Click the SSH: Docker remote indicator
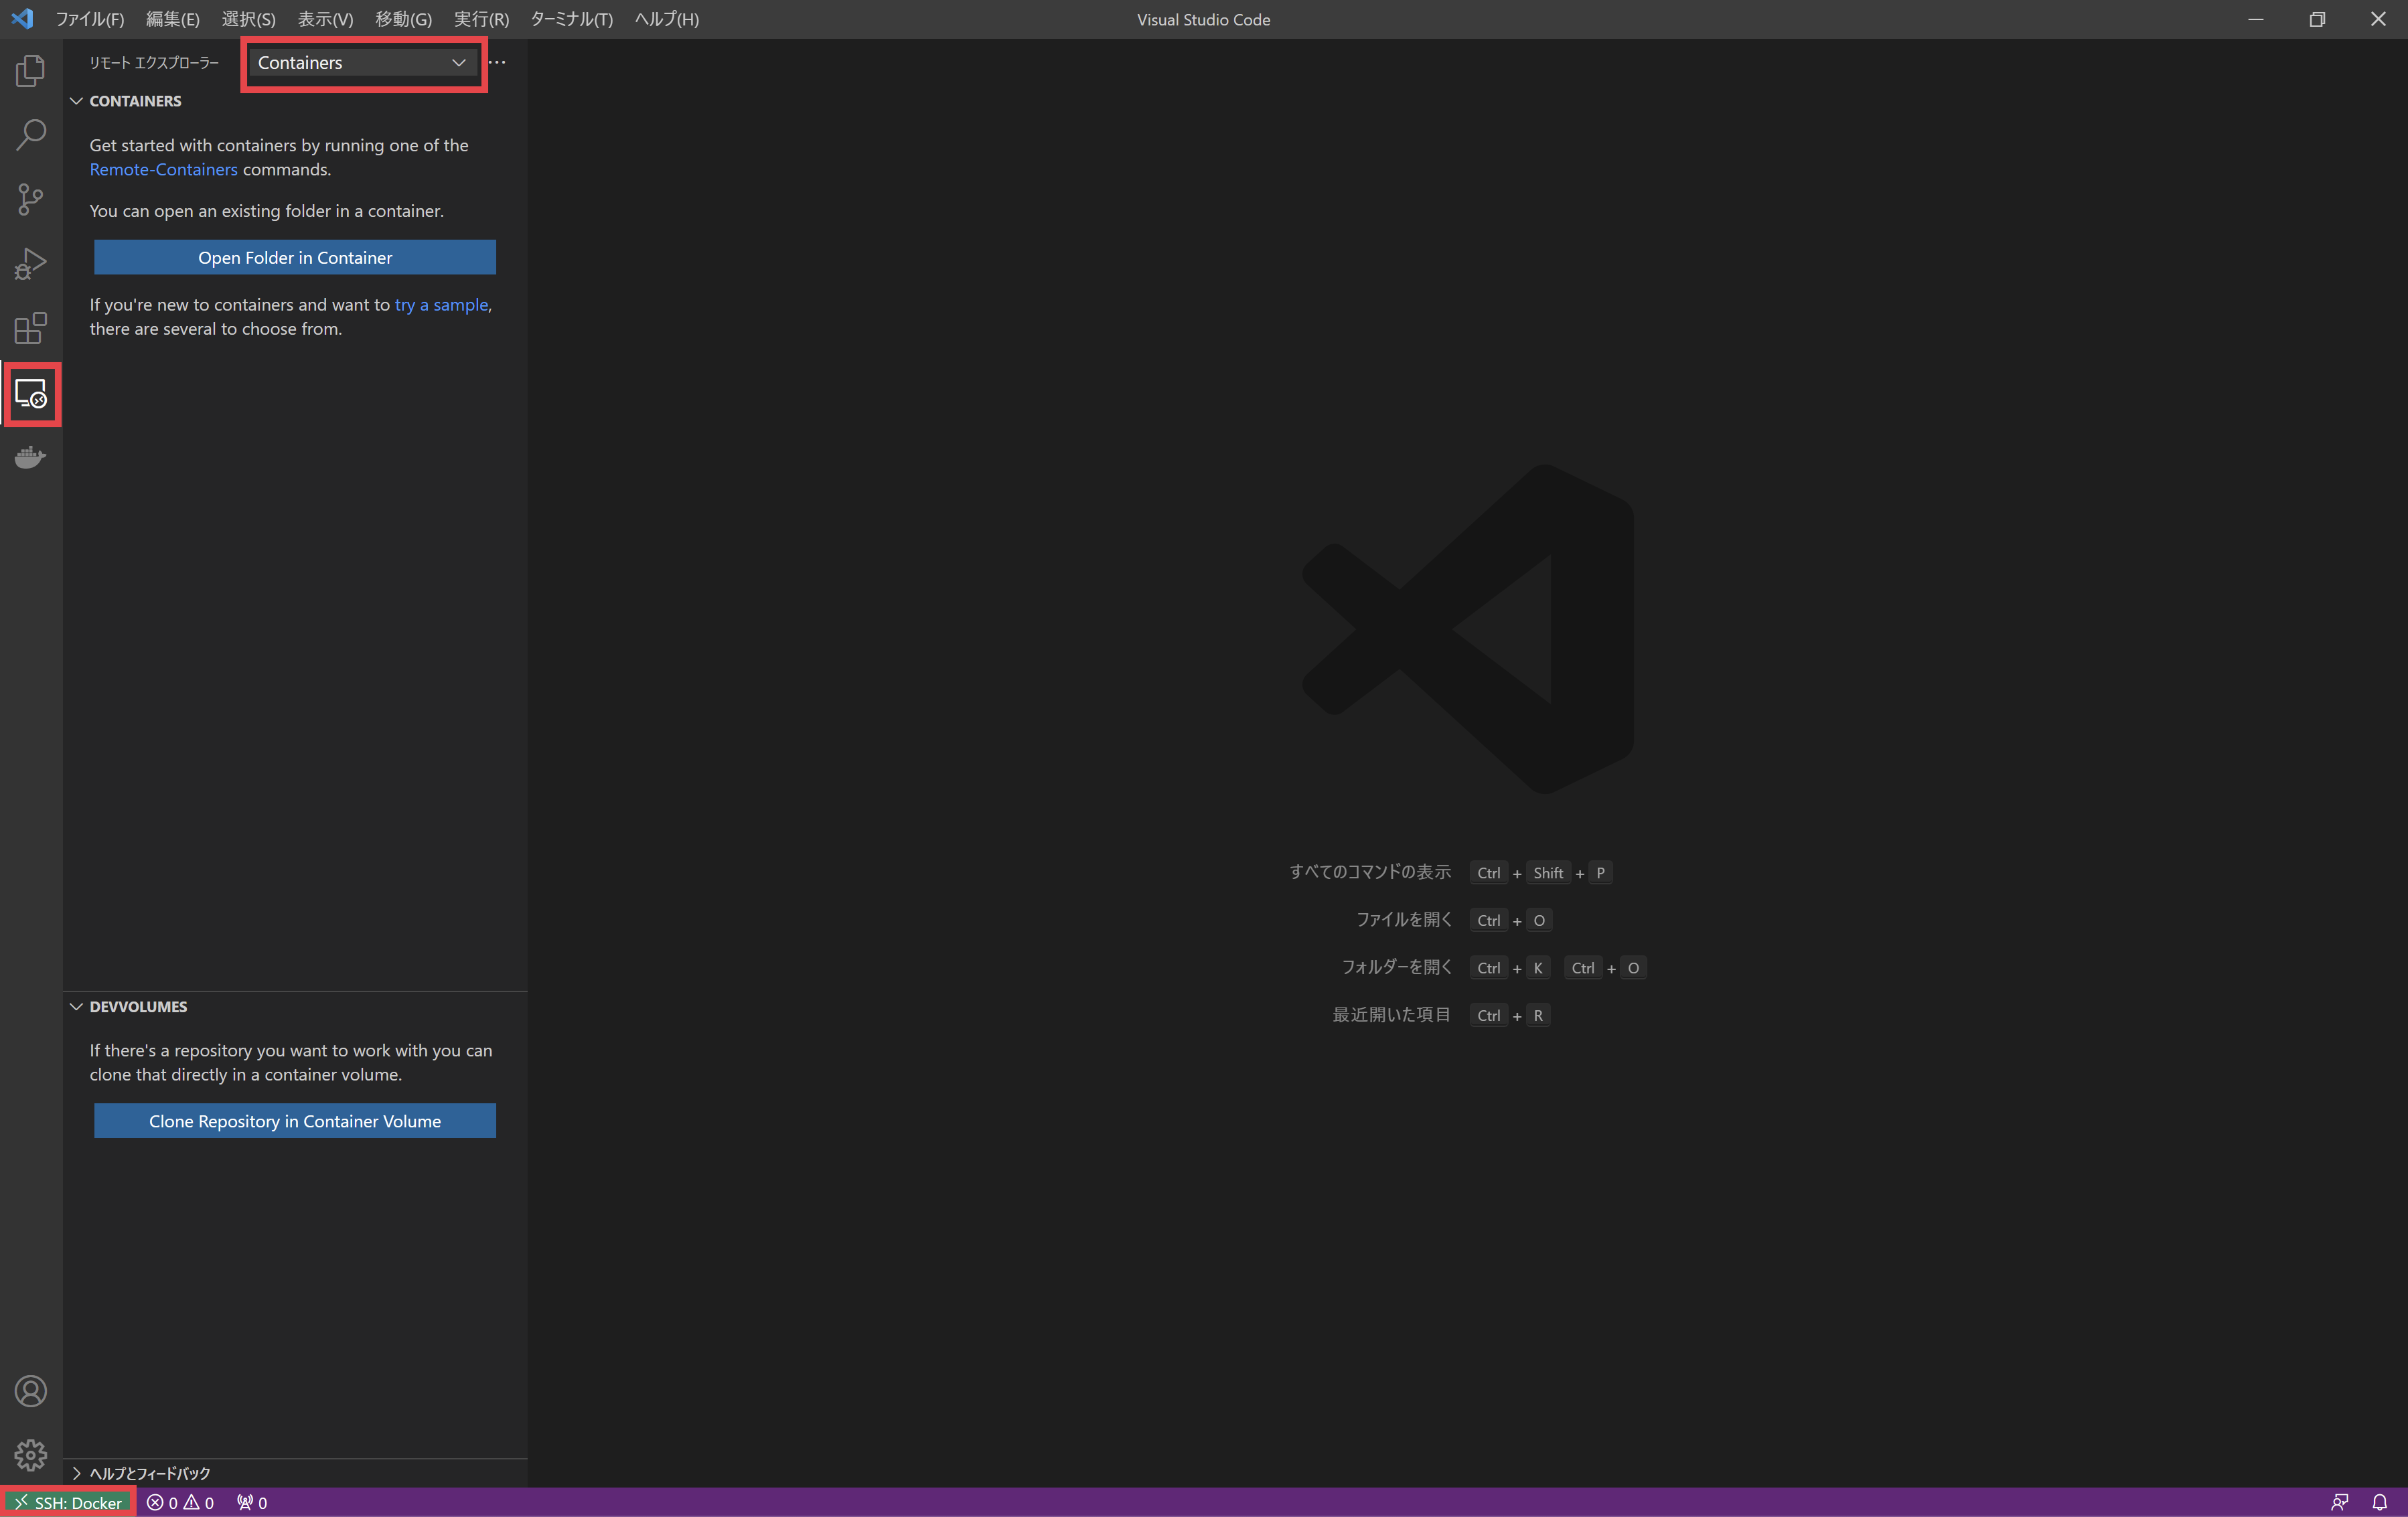 click(68, 1502)
